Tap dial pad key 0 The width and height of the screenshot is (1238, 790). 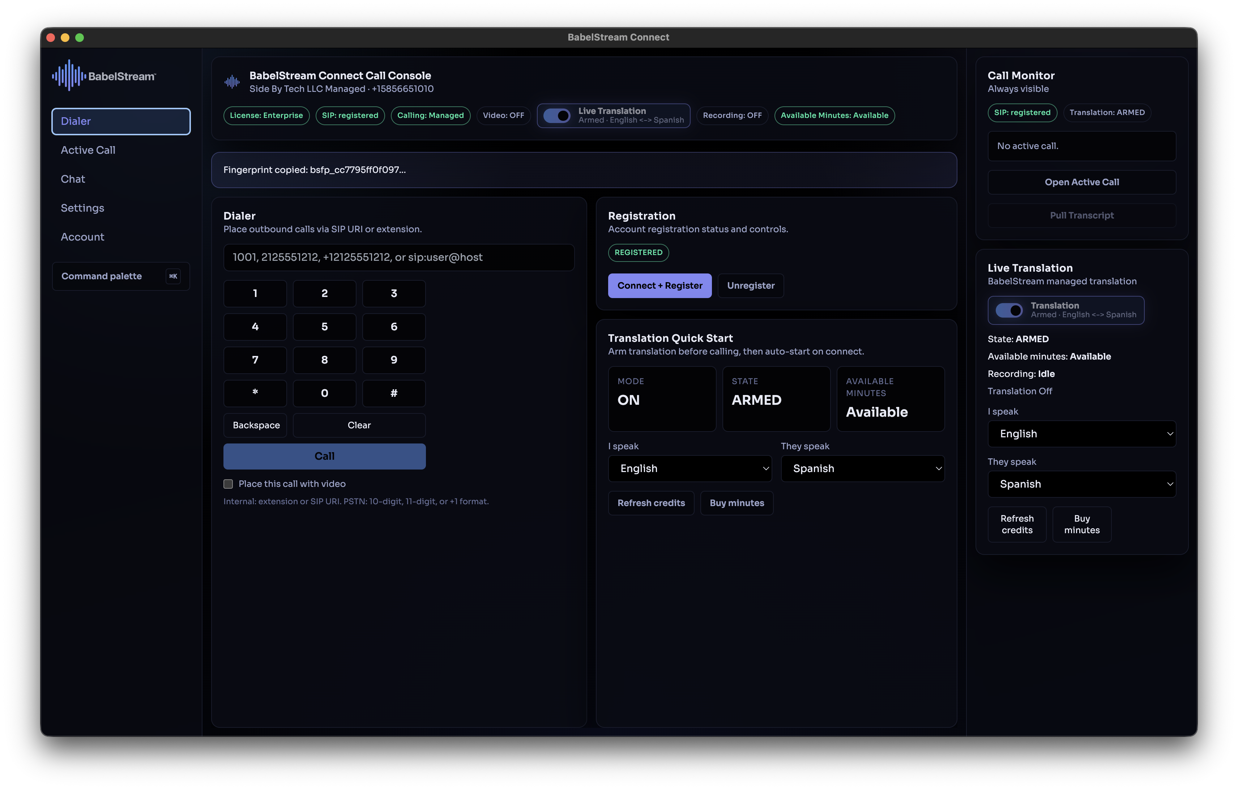[x=324, y=394]
